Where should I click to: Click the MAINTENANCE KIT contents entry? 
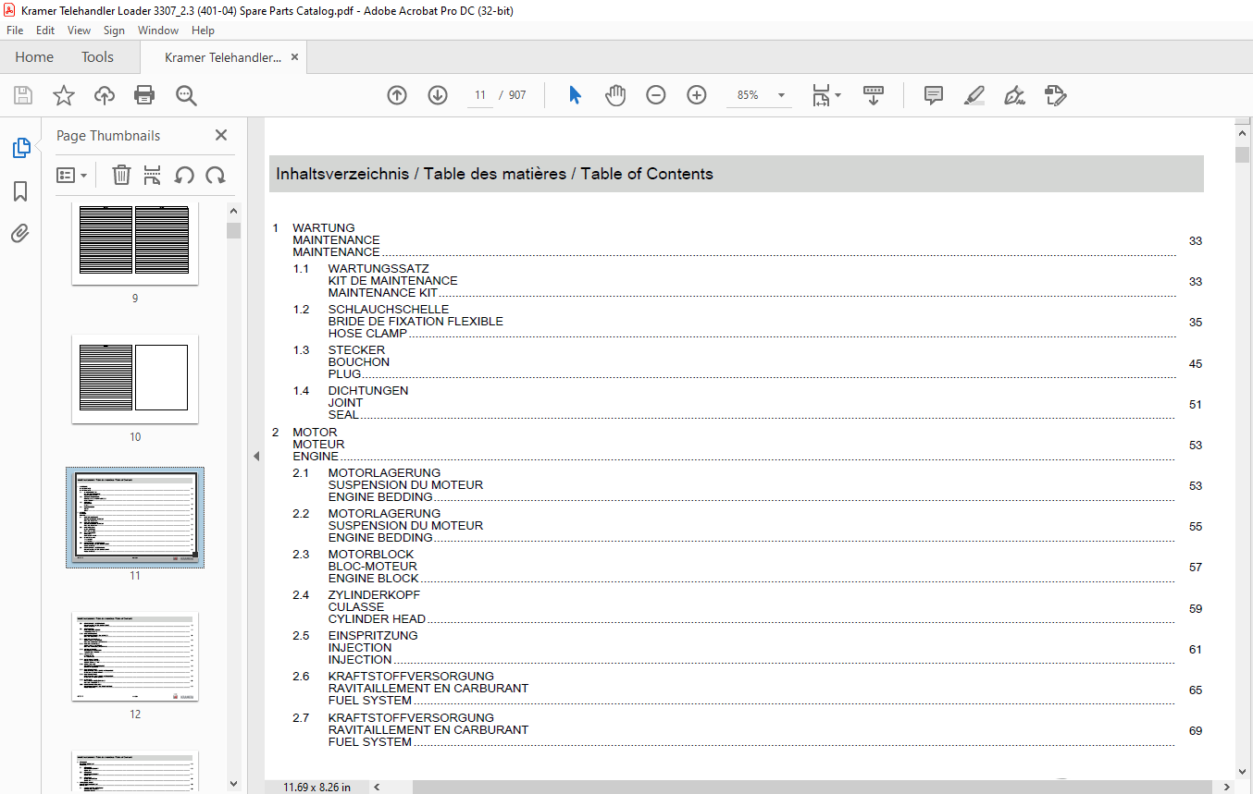pyautogui.click(x=383, y=293)
